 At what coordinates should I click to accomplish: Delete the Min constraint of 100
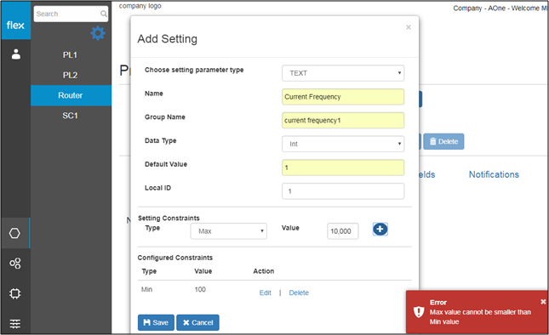click(299, 292)
